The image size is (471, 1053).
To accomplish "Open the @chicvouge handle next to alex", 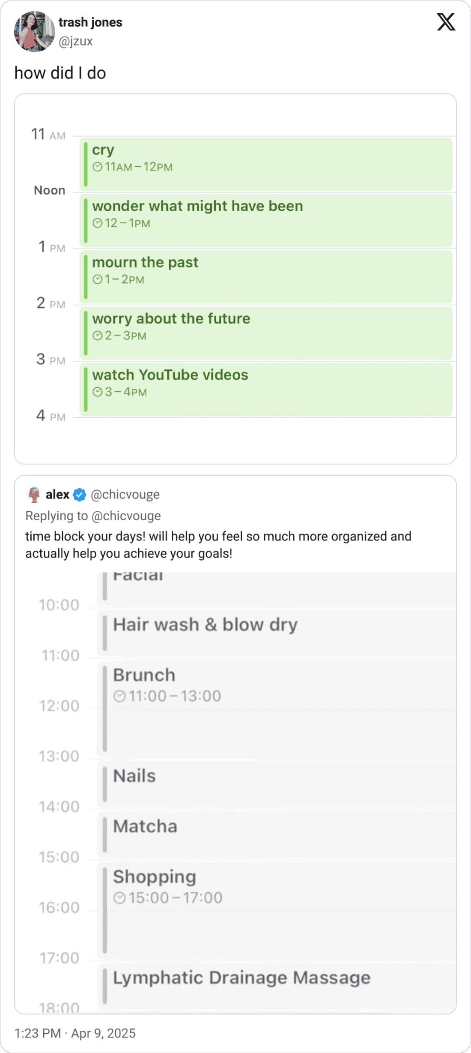I will pyautogui.click(x=125, y=494).
